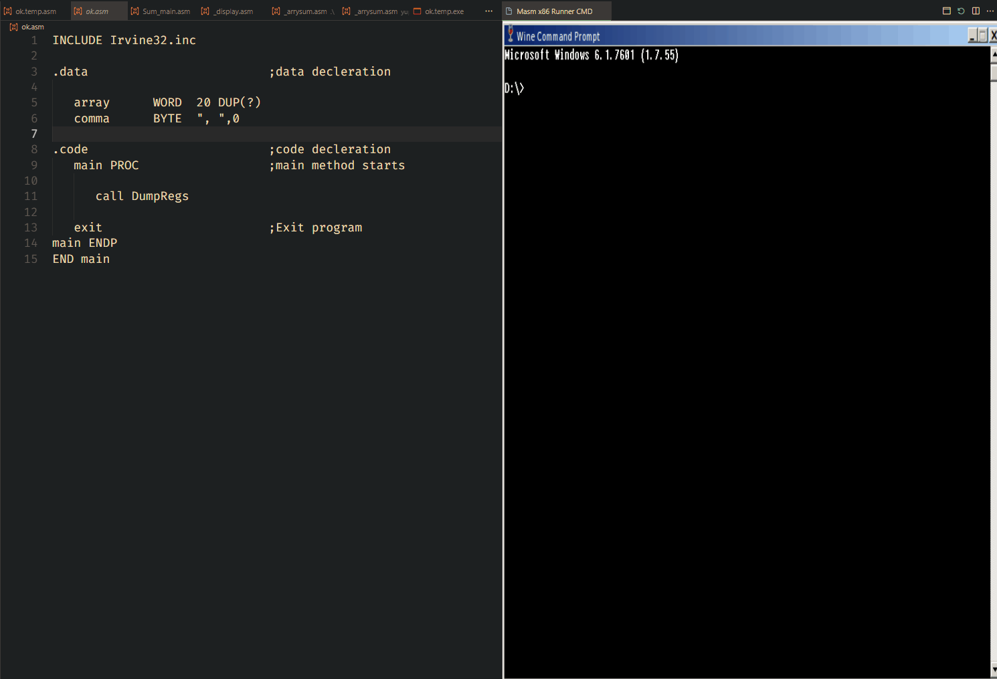Open the Sum_main.asm tab
Image resolution: width=997 pixels, height=679 pixels.
161,11
